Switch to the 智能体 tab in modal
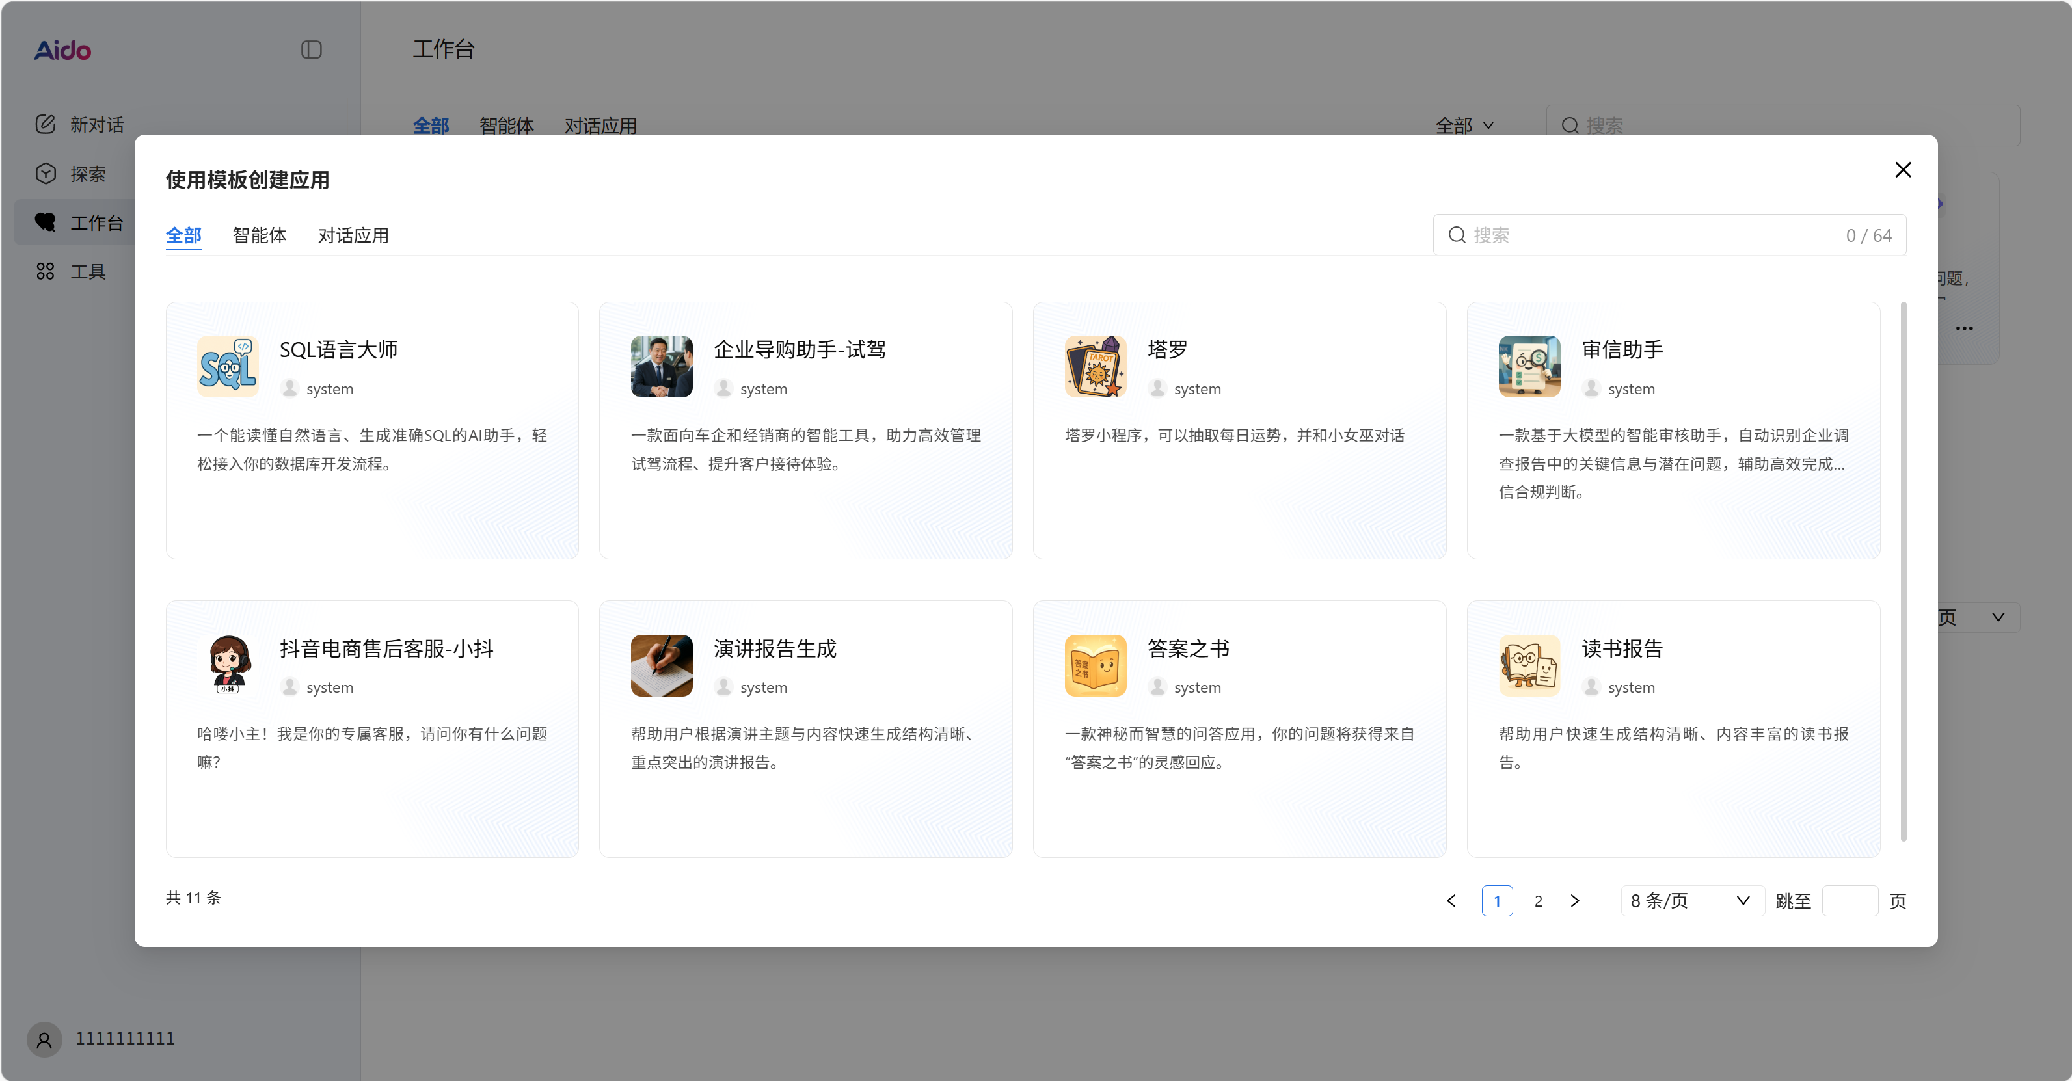Viewport: 2072px width, 1081px height. coord(259,235)
